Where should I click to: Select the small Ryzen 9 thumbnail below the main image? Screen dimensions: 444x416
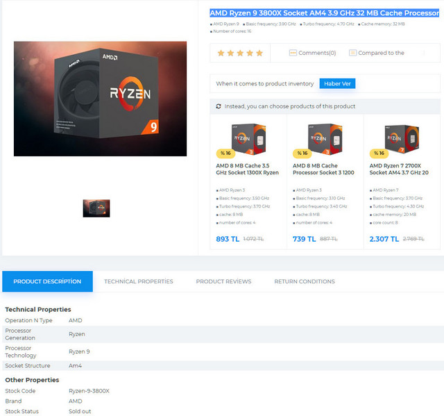pyautogui.click(x=96, y=208)
